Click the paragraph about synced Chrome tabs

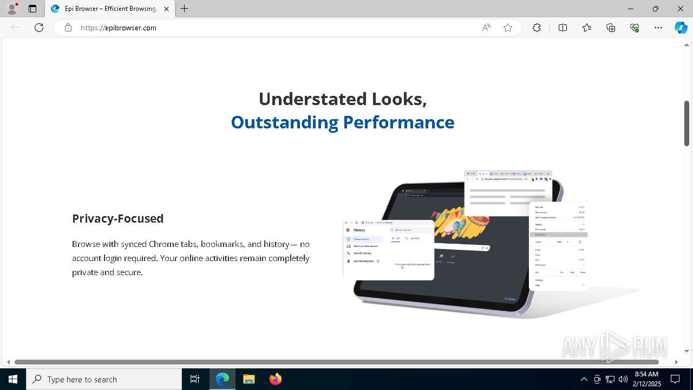click(191, 258)
